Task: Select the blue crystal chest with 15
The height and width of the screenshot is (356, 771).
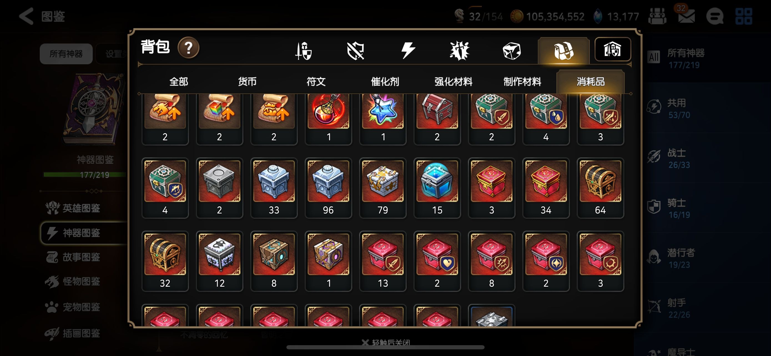Action: point(437,188)
